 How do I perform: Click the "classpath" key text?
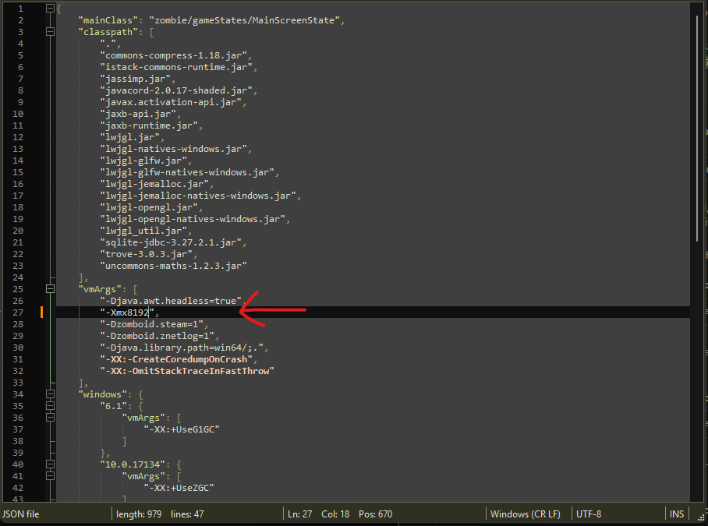pos(108,32)
